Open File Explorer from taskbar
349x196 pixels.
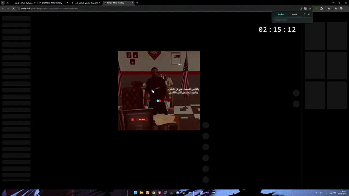pyautogui.click(x=142, y=193)
